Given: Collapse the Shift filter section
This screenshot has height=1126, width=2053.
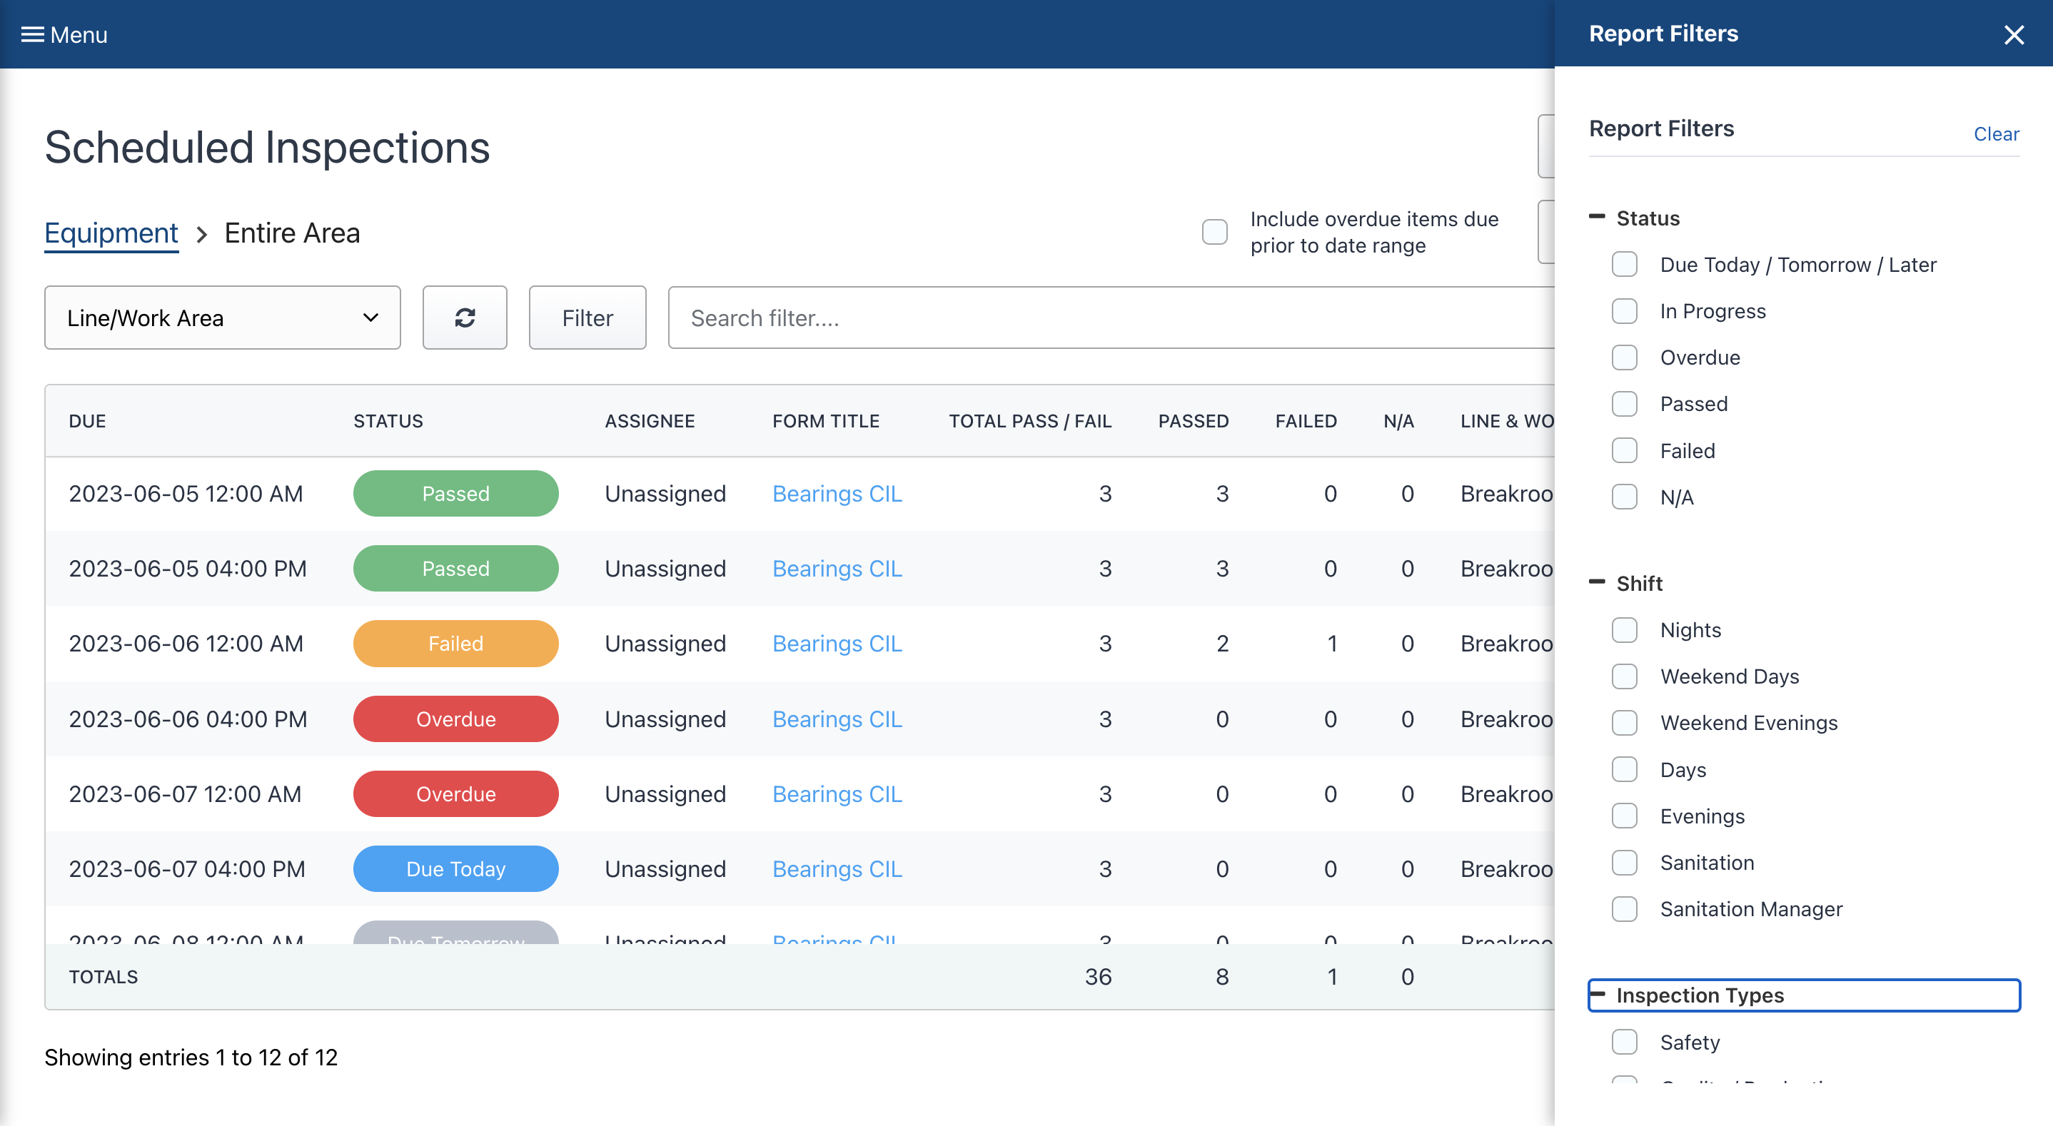Looking at the screenshot, I should pos(1596,582).
